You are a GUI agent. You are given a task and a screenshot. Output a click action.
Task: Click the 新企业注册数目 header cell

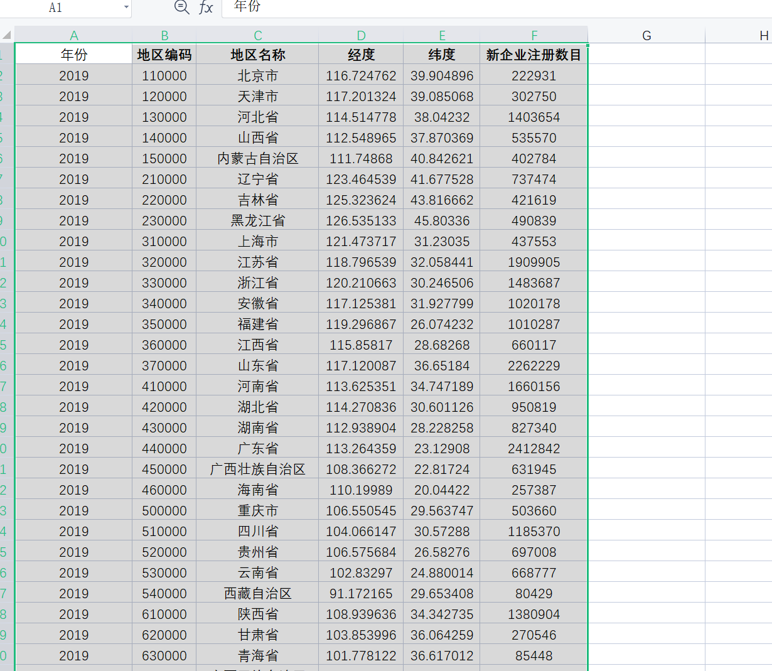(534, 55)
